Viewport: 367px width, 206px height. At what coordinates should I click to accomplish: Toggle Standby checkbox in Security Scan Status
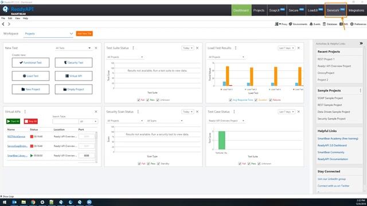pyautogui.click(x=158, y=164)
